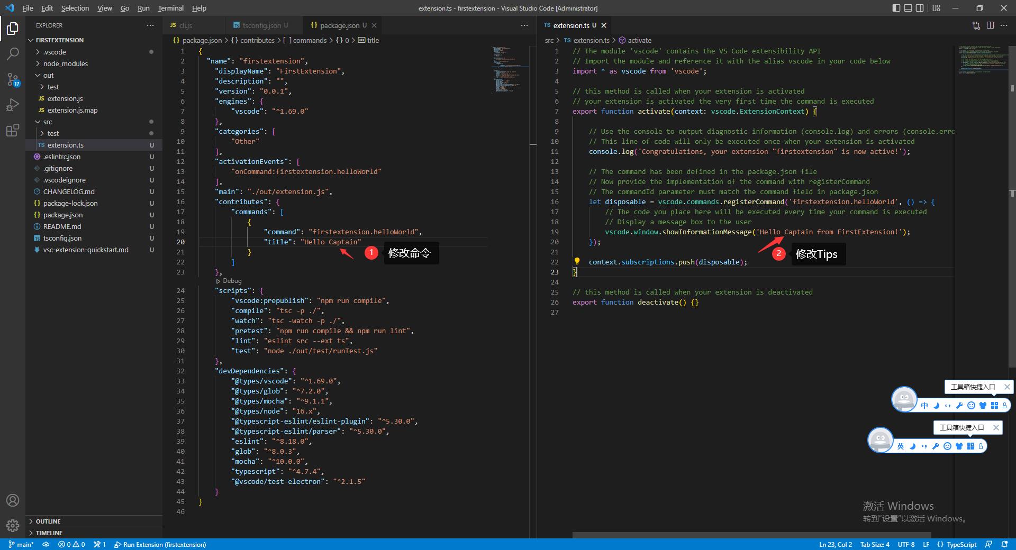Open the Explorer view in activity bar

point(13,28)
